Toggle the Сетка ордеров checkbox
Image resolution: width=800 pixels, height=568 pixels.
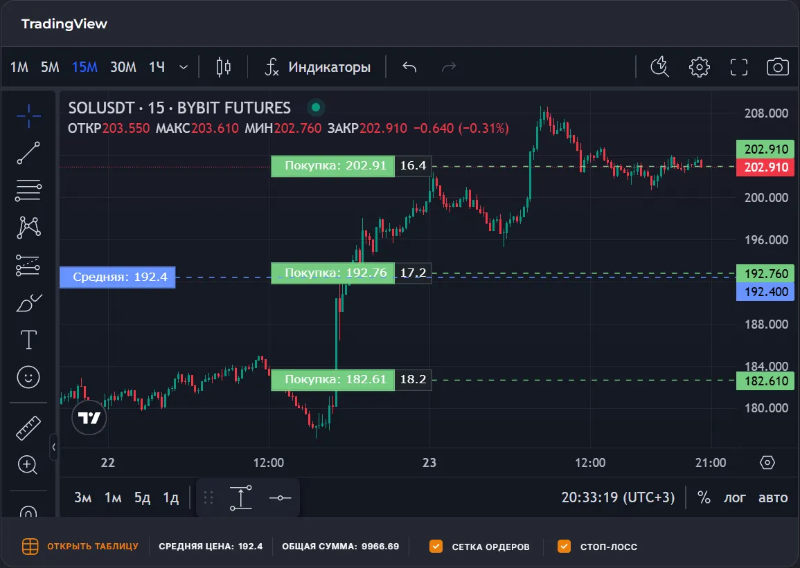436,547
